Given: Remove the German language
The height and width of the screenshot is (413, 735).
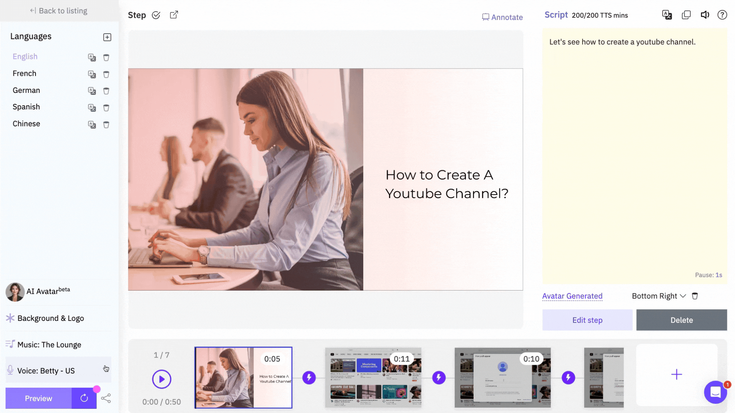Looking at the screenshot, I should [106, 91].
